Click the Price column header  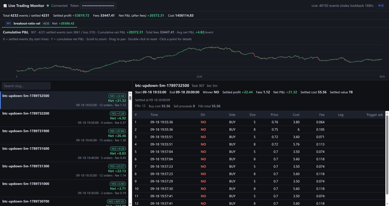click(x=274, y=115)
